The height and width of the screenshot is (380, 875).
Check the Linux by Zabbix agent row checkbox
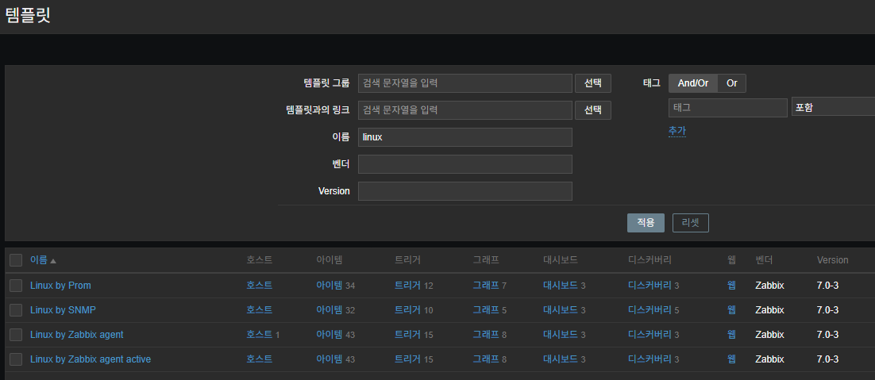16,334
